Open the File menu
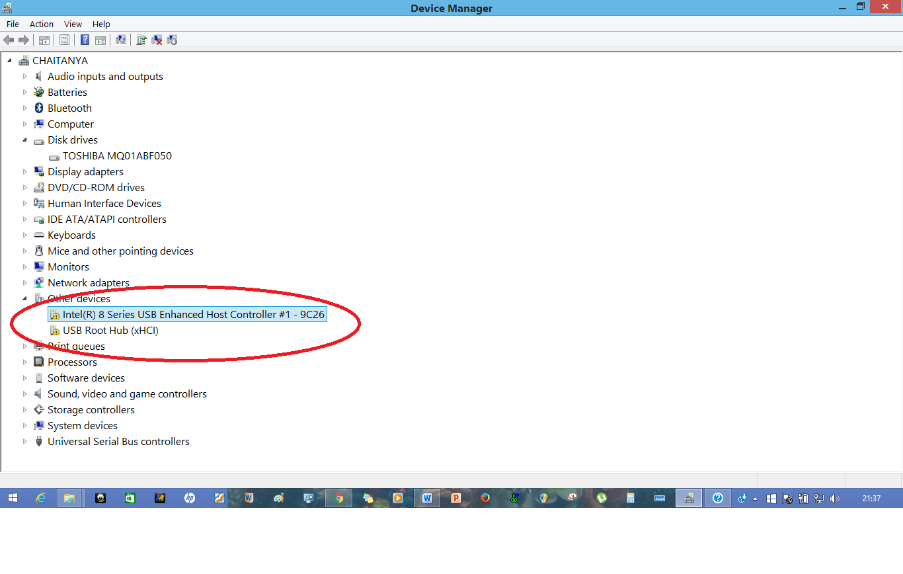 (13, 24)
